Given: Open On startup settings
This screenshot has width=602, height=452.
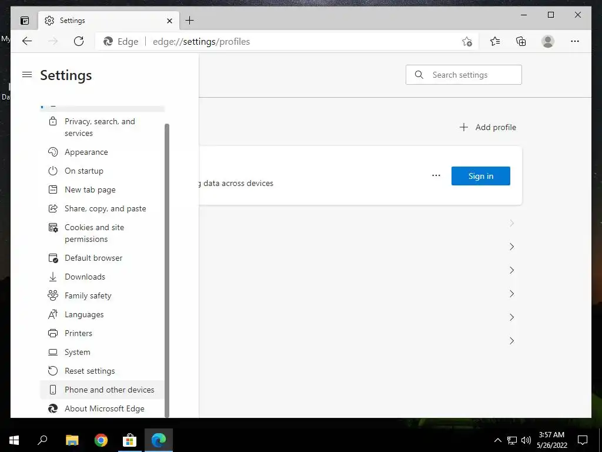Looking at the screenshot, I should point(102,171).
